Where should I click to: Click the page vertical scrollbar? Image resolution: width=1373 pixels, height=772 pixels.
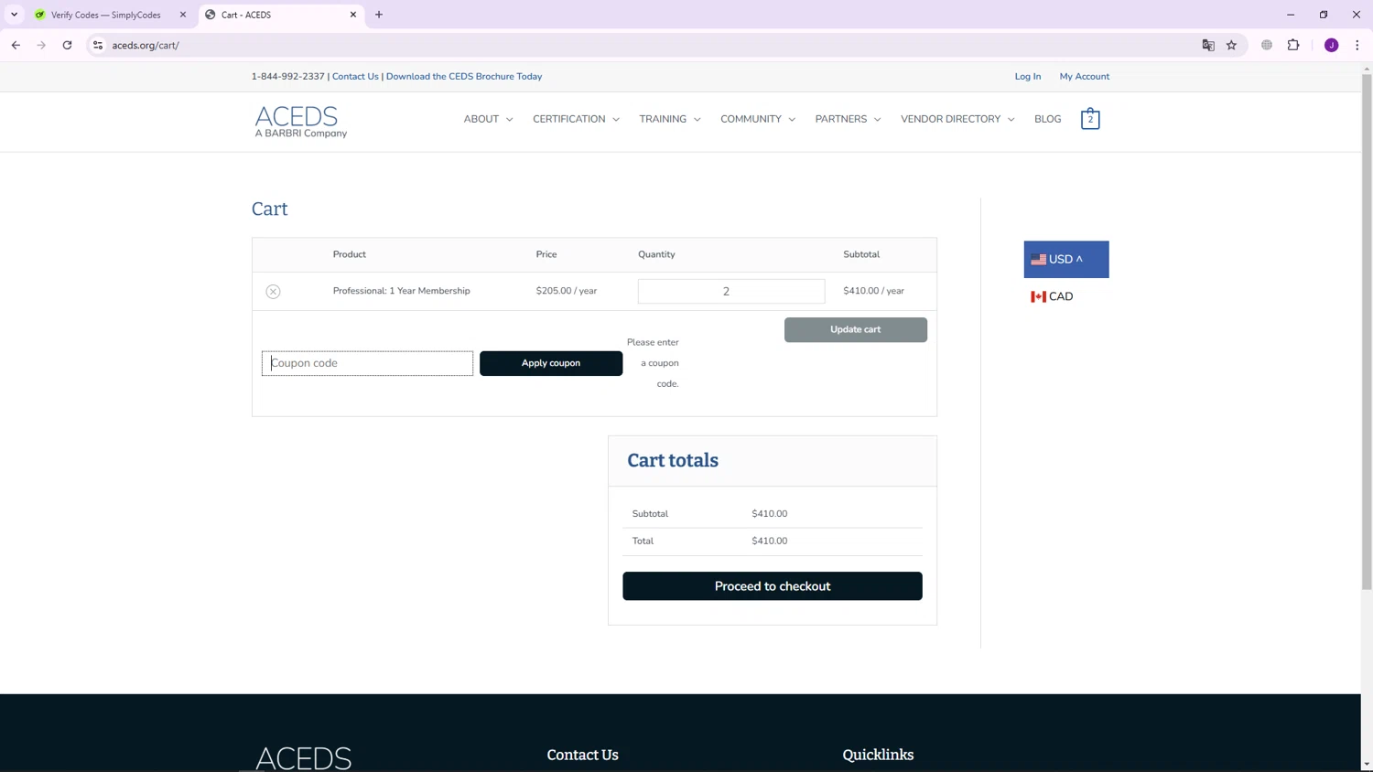(x=1367, y=332)
